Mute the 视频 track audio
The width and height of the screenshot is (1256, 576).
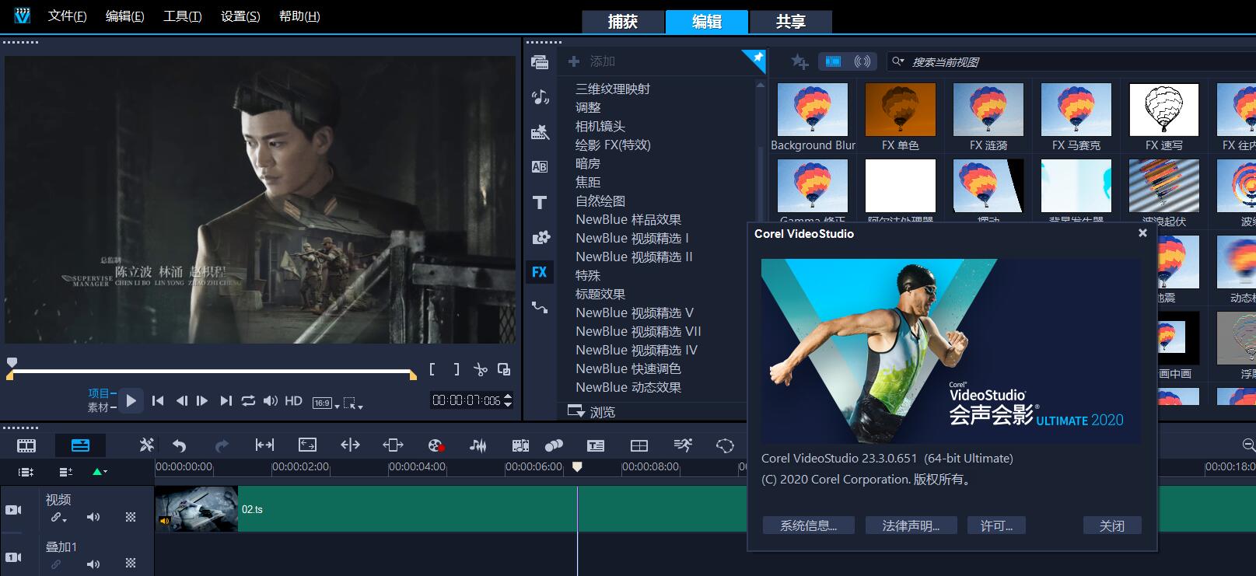[x=93, y=517]
